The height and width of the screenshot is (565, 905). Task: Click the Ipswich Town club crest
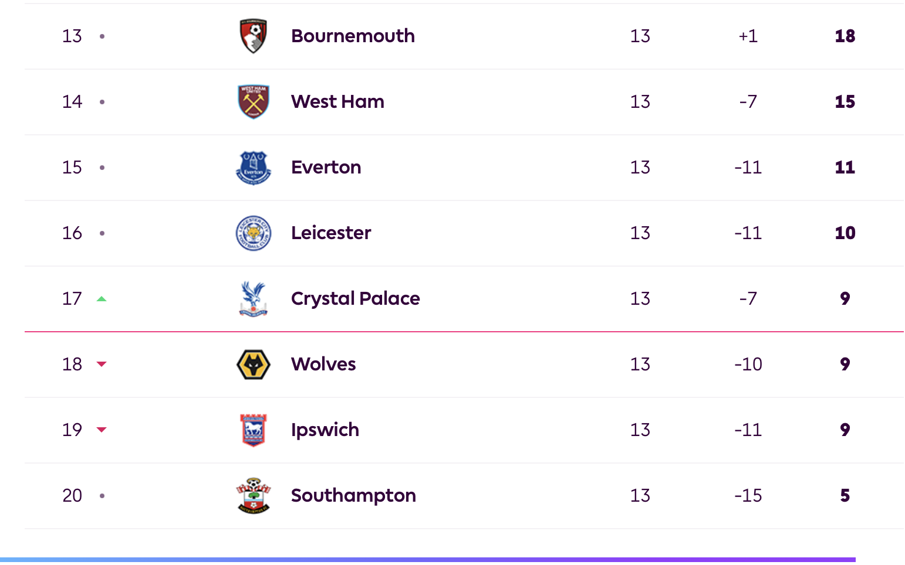point(254,430)
